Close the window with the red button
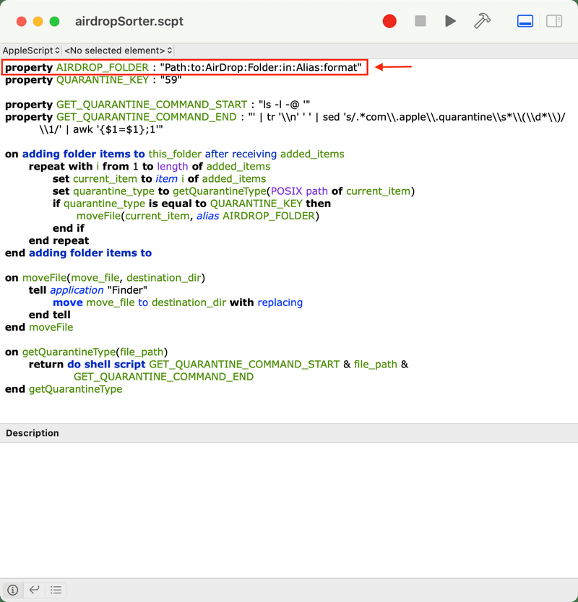 click(x=22, y=21)
